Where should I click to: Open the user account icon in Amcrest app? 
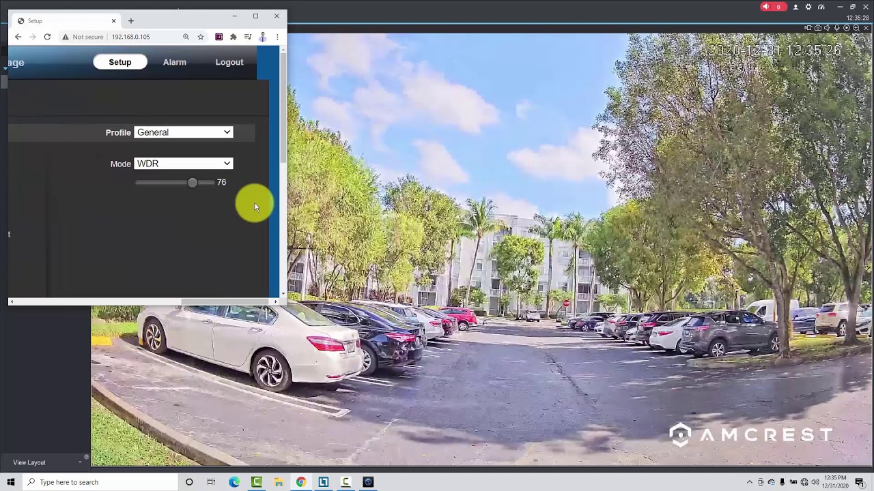click(x=795, y=7)
